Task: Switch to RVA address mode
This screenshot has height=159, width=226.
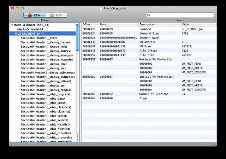Action: [56, 15]
